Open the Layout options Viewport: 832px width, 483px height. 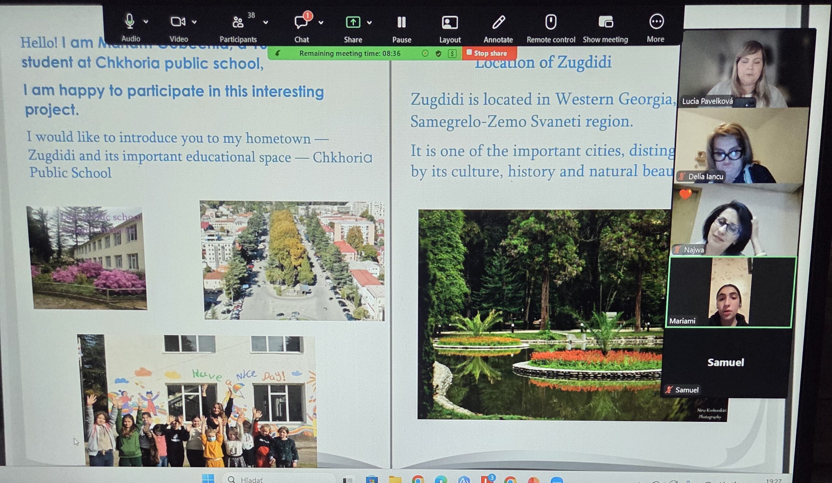click(450, 22)
